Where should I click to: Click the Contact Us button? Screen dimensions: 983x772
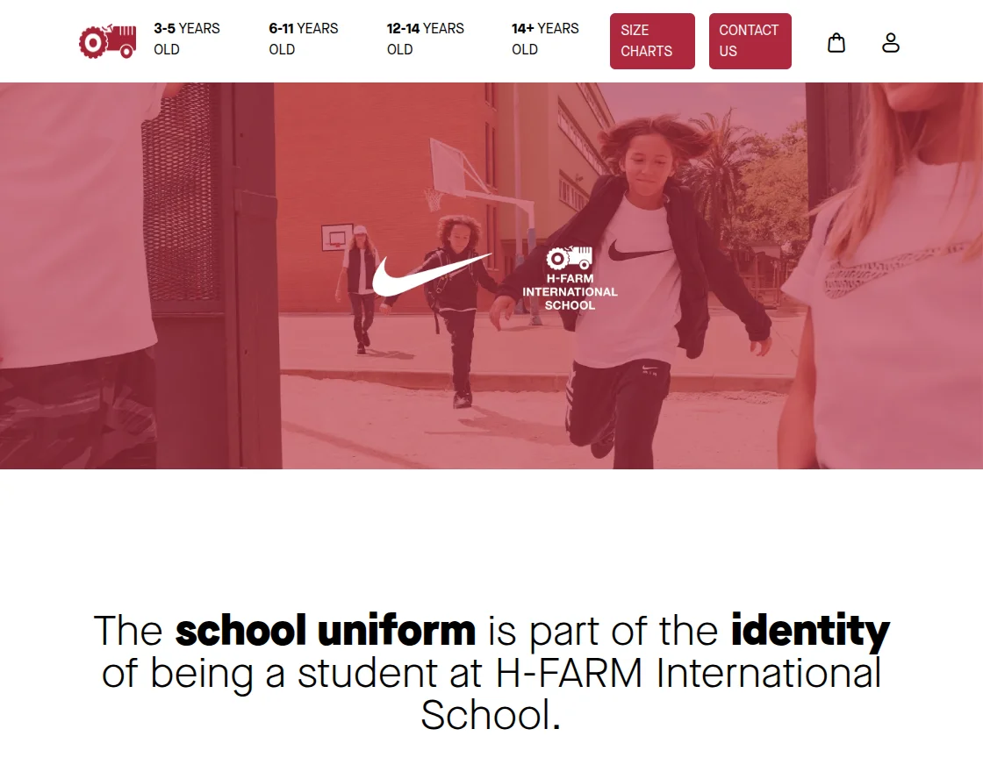(750, 40)
